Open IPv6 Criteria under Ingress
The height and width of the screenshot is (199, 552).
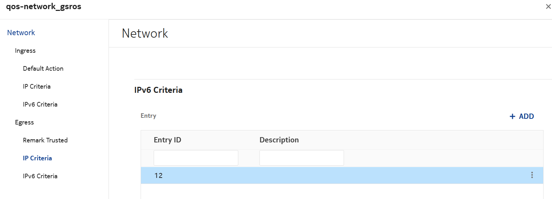point(40,104)
